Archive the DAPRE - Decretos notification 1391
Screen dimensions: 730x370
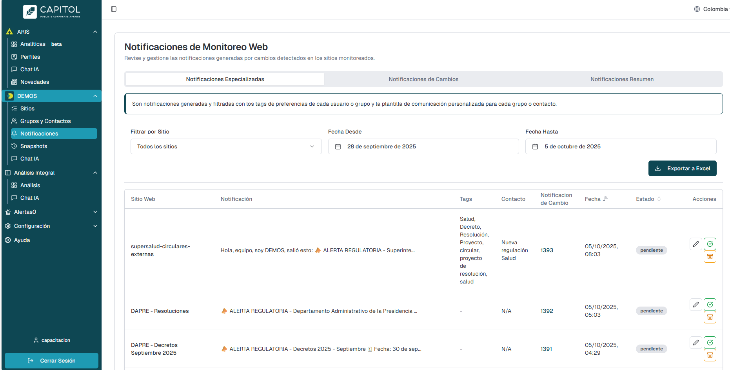click(710, 355)
